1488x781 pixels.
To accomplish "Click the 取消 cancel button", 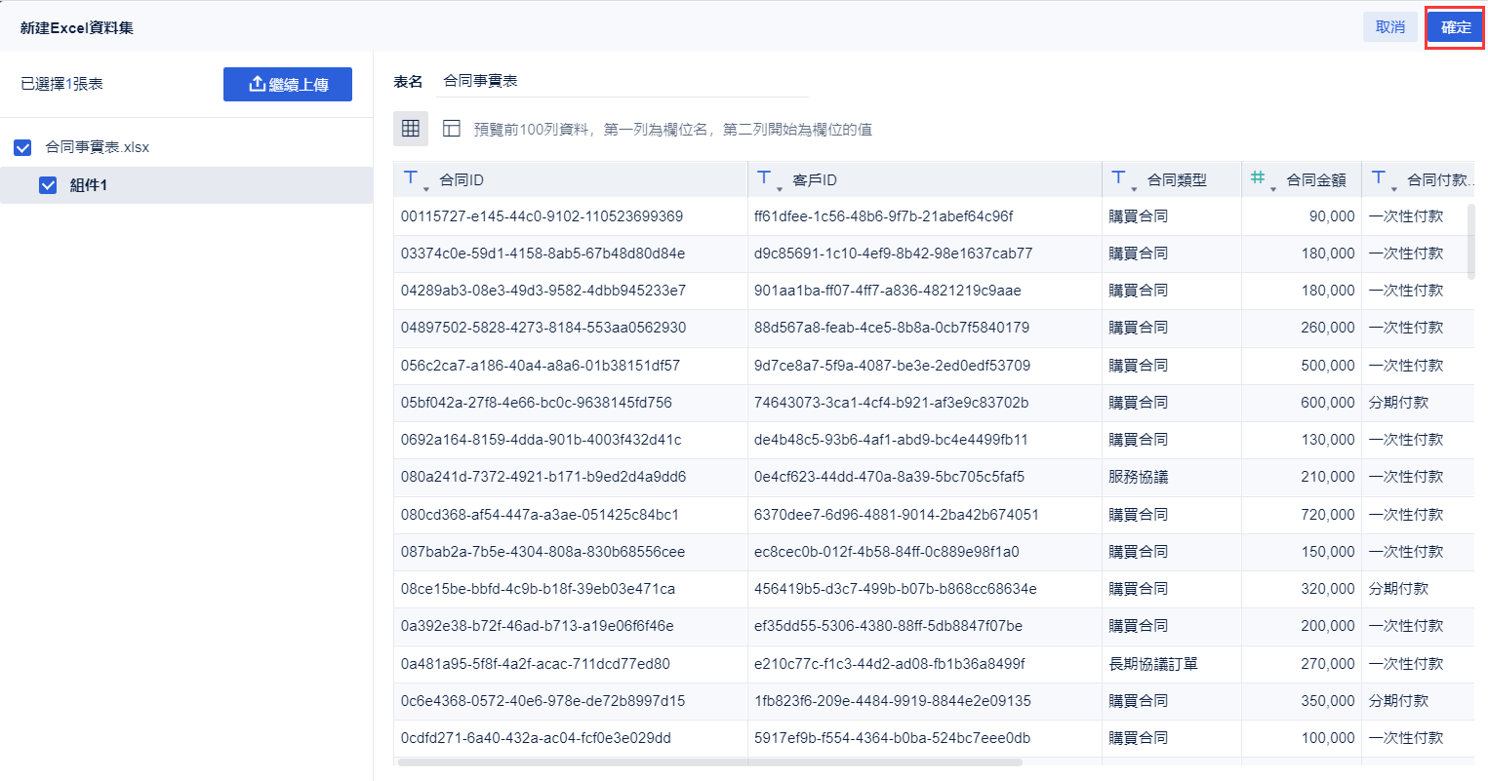I will click(x=1389, y=27).
